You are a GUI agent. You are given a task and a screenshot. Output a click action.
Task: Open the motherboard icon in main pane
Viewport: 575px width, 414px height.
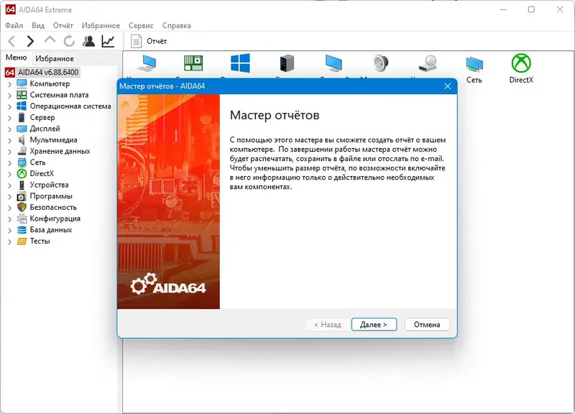click(x=193, y=63)
